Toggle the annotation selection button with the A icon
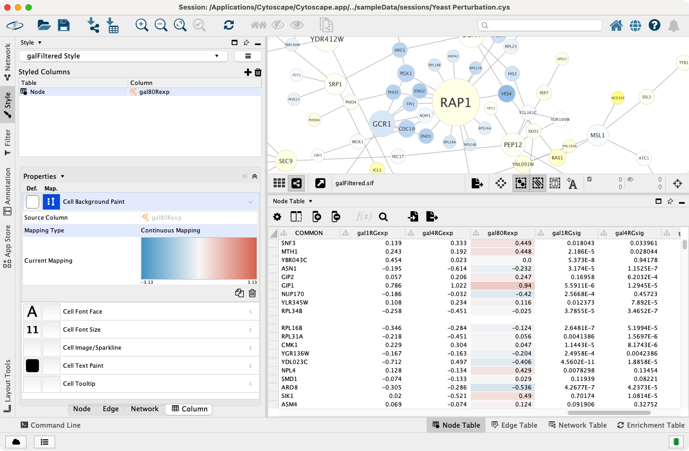The height and width of the screenshot is (451, 689). (x=572, y=184)
